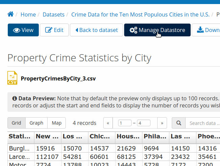Click the Search data input box
This screenshot has height=166, width=220.
tap(203, 123)
